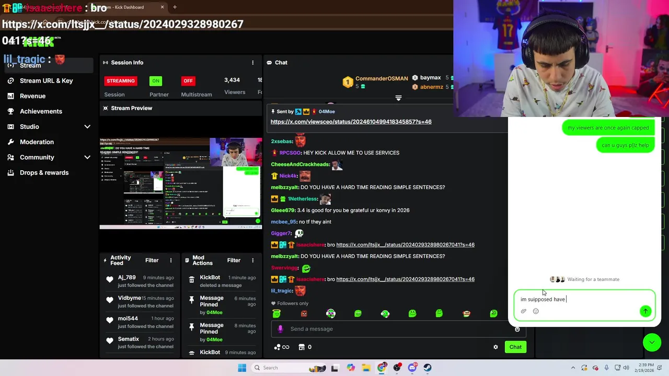Open the chat shop icon
Viewport: 669px width, 376px height.
tap(302, 347)
